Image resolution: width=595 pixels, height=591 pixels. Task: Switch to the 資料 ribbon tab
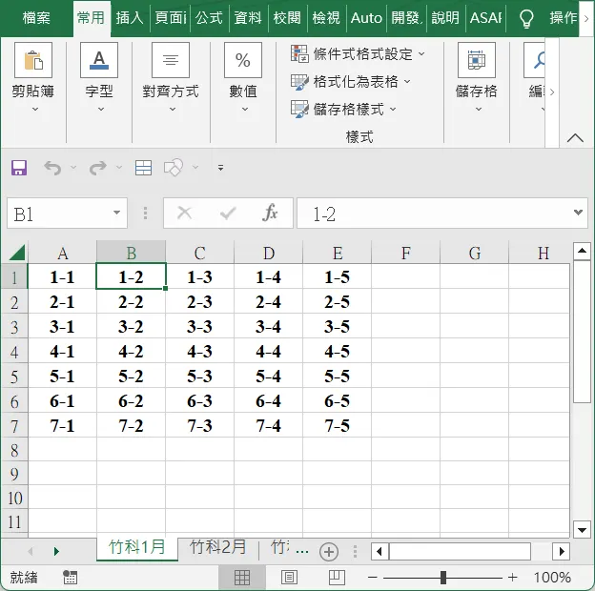click(x=248, y=18)
